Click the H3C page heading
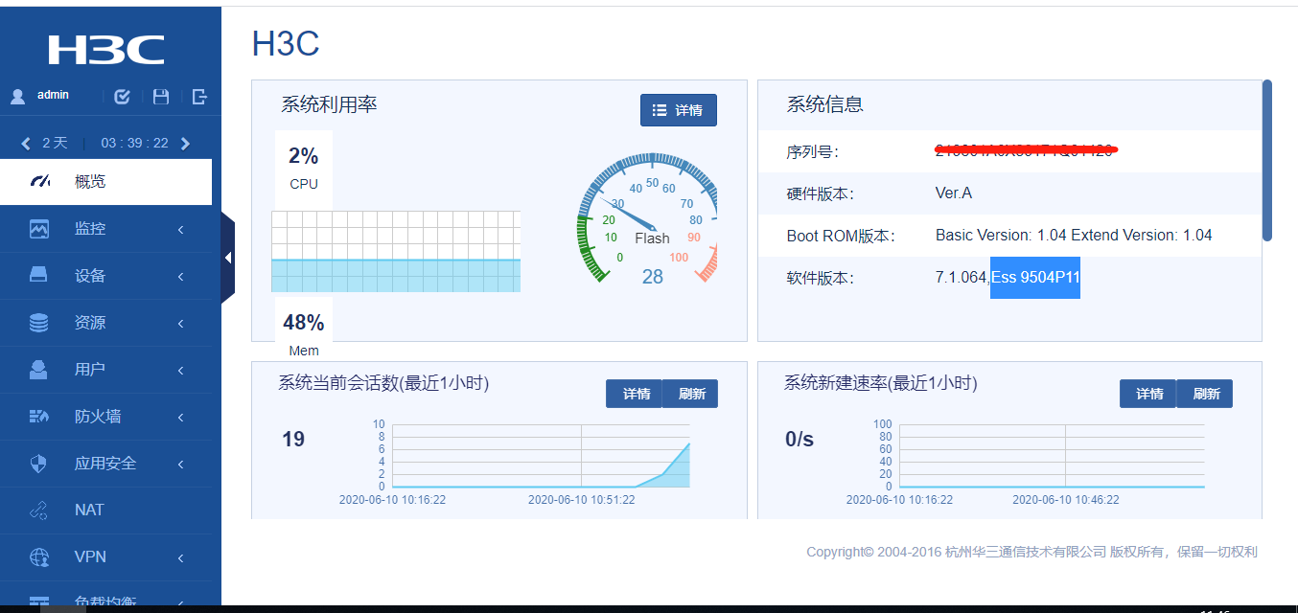Screen dimensions: 1298x613 click(x=286, y=44)
